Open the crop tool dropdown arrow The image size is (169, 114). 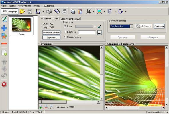click(x=93, y=12)
